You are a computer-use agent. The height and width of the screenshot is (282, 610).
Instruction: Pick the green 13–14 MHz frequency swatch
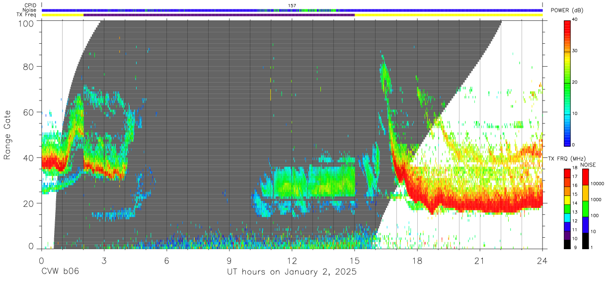(567, 209)
